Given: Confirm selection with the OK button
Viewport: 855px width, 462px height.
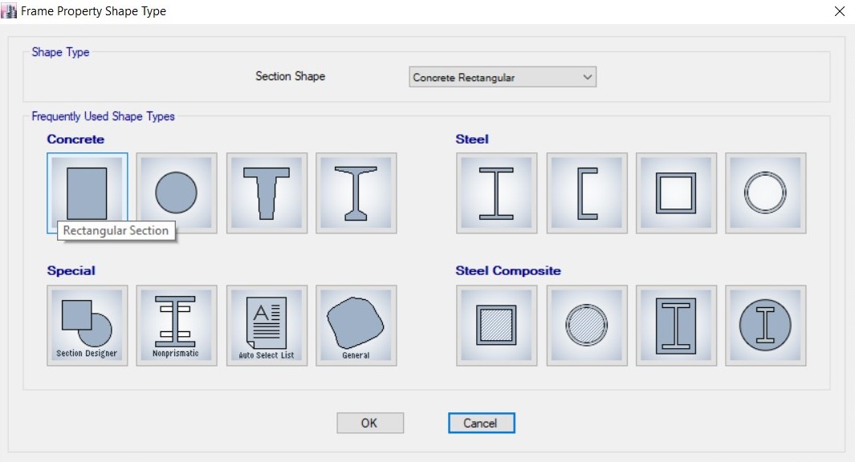Looking at the screenshot, I should coord(370,423).
